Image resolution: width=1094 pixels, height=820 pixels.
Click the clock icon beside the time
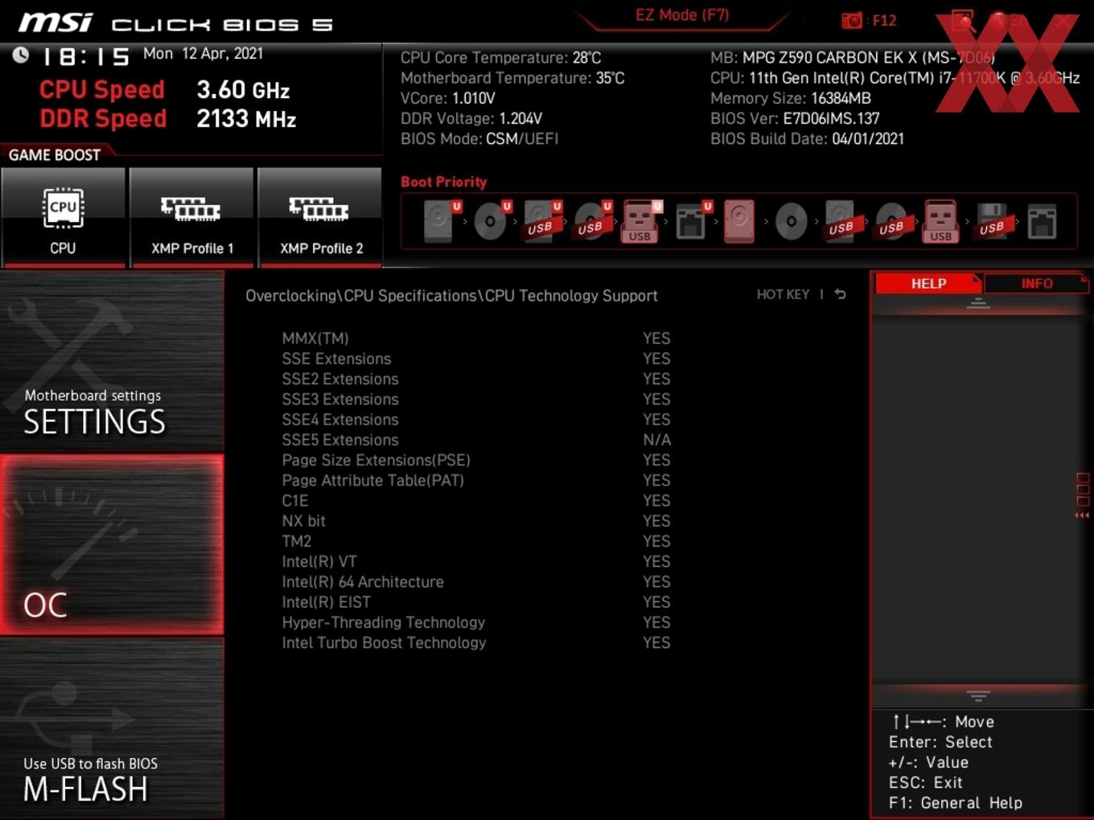[x=20, y=55]
